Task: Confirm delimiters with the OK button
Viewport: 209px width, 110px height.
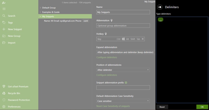Action: pos(202,107)
